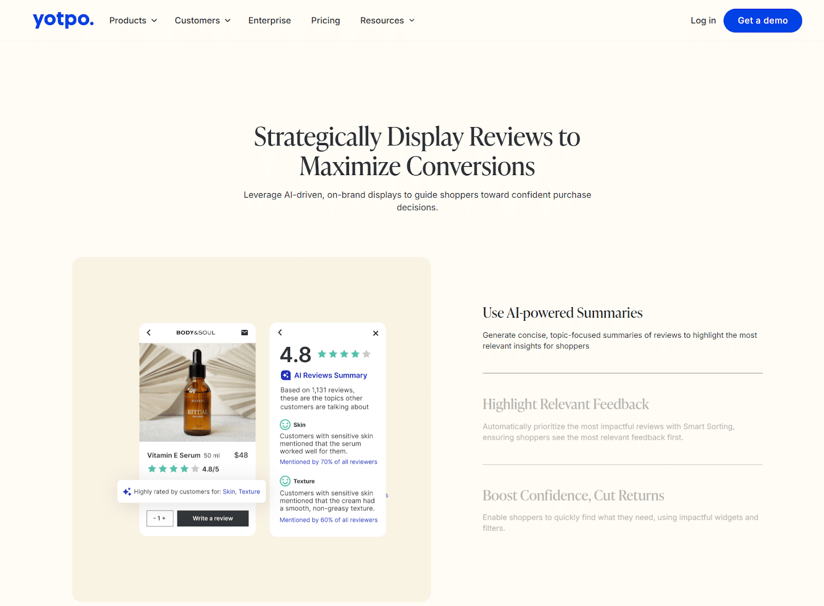Click the sparkle icon in the highly-rated badge
This screenshot has width=824, height=606.
[127, 491]
